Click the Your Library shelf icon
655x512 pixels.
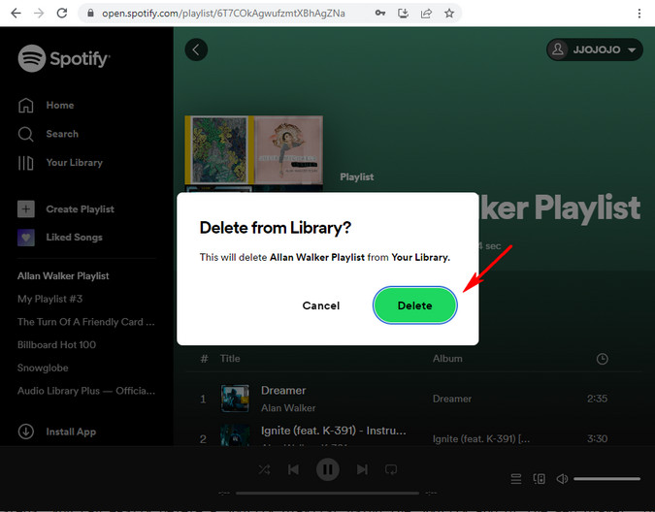point(25,163)
